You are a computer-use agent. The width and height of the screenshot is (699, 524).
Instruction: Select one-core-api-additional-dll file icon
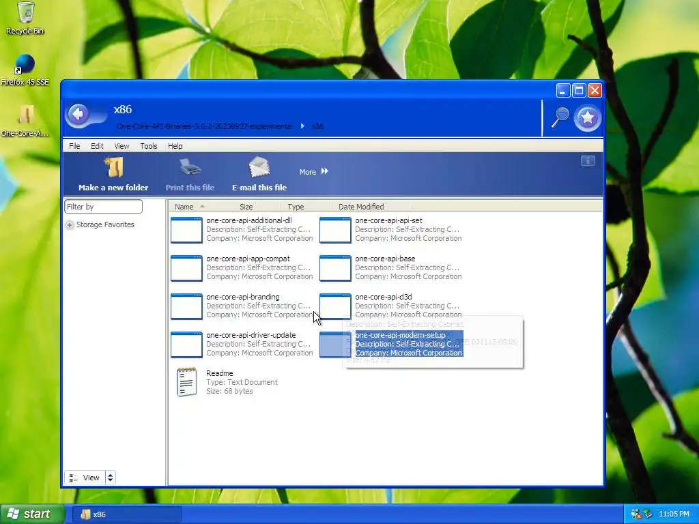(186, 230)
